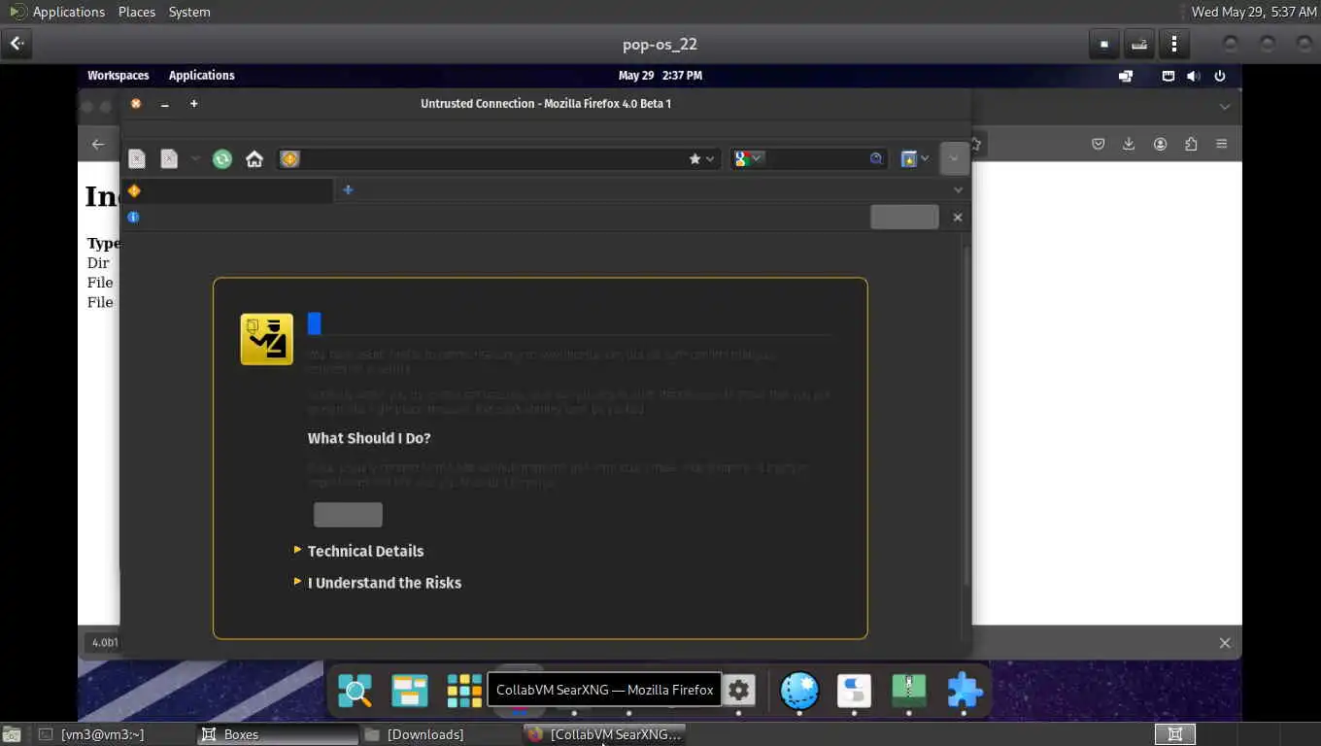Click the yellow untrusted connection warning badge
This screenshot has width=1321, height=746.
click(x=267, y=339)
